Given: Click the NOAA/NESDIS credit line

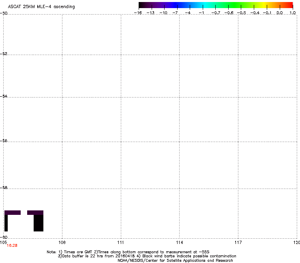Looking at the screenshot, I should 175,261.
